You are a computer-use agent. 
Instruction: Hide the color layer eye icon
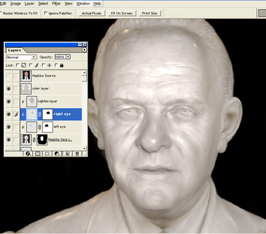(8, 89)
